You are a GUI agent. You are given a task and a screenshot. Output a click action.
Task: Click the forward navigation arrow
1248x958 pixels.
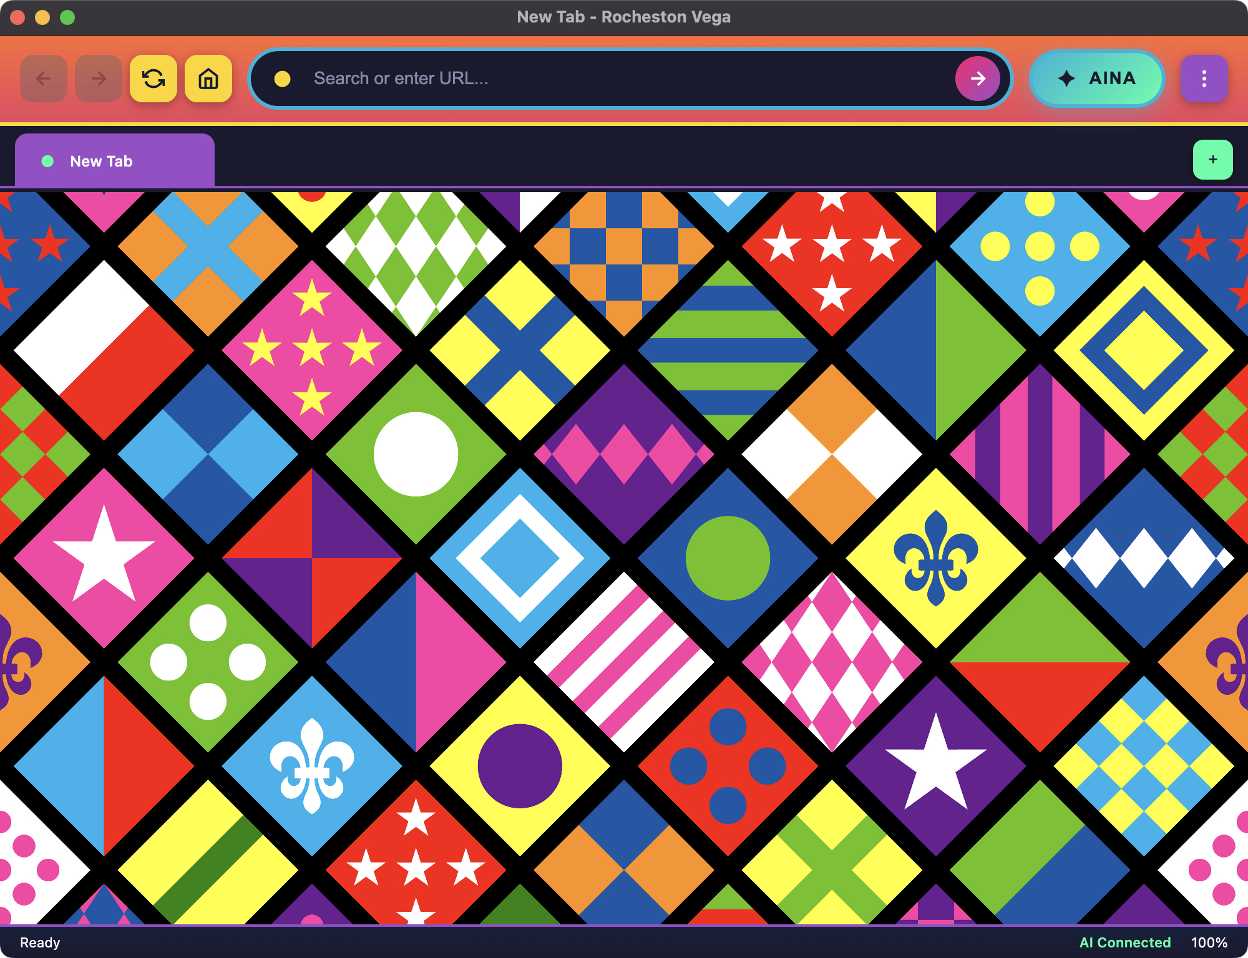[99, 79]
